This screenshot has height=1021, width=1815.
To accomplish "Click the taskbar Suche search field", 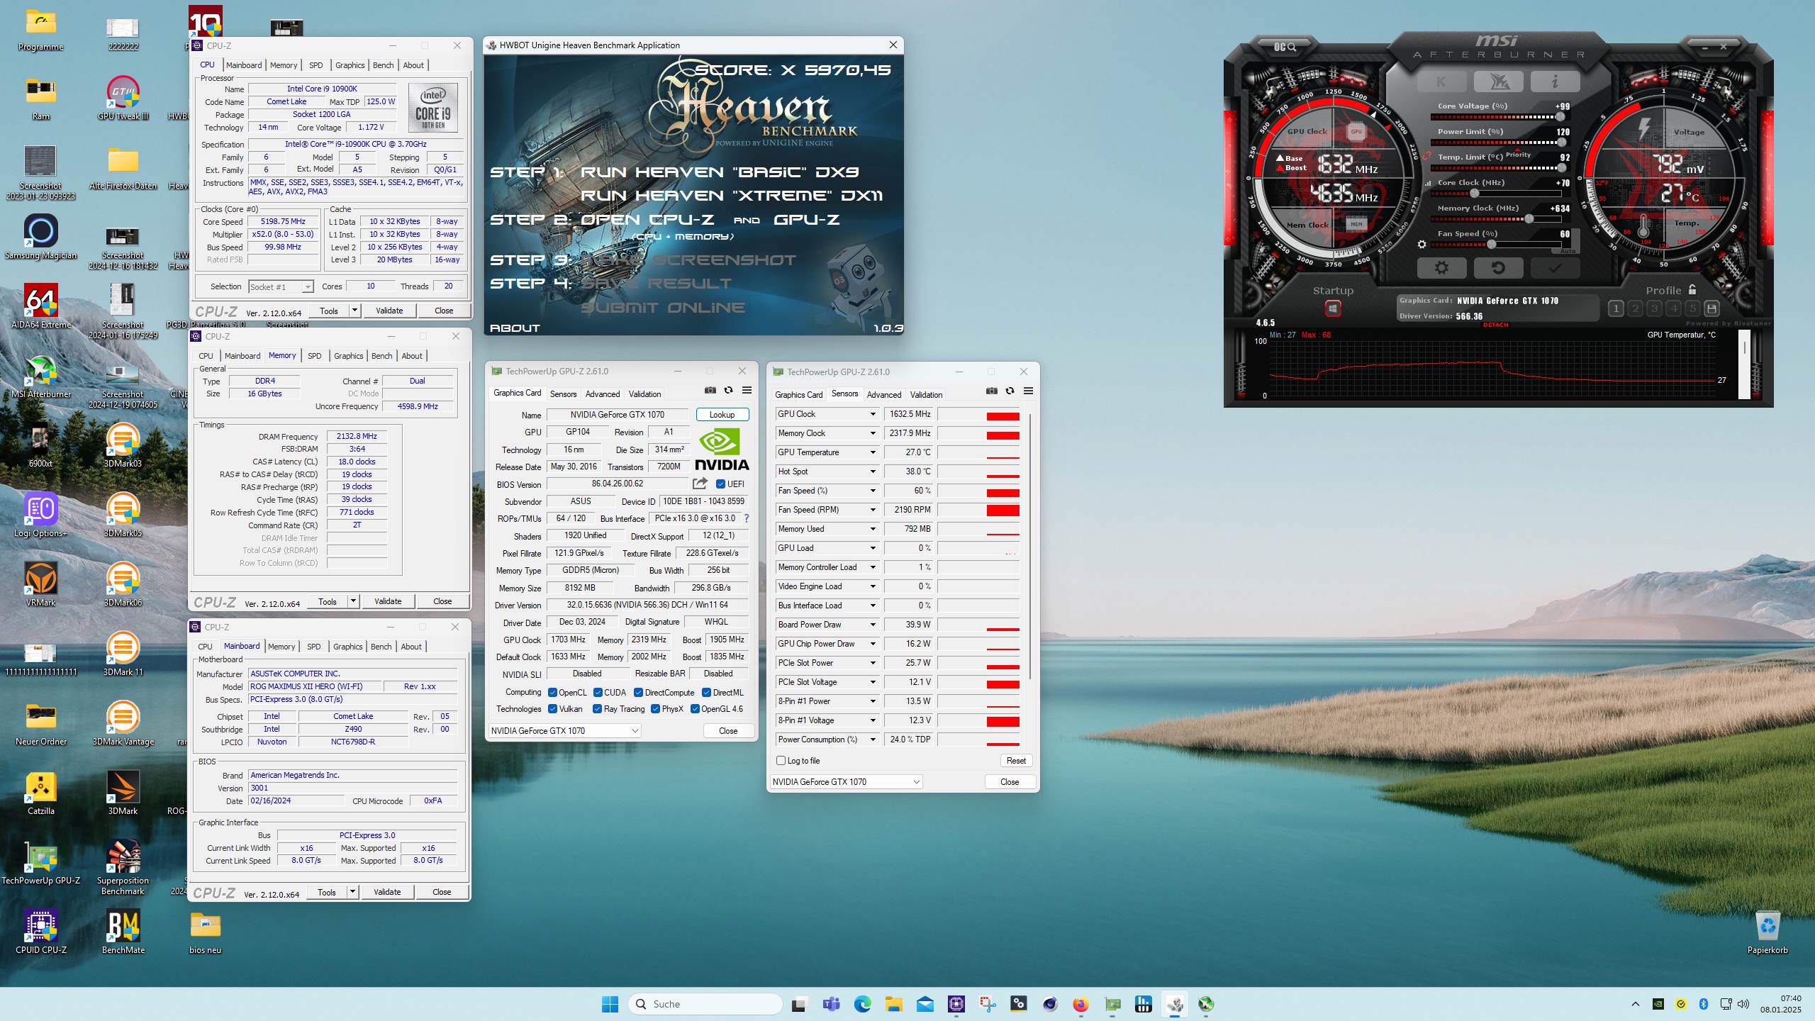I will [705, 1004].
